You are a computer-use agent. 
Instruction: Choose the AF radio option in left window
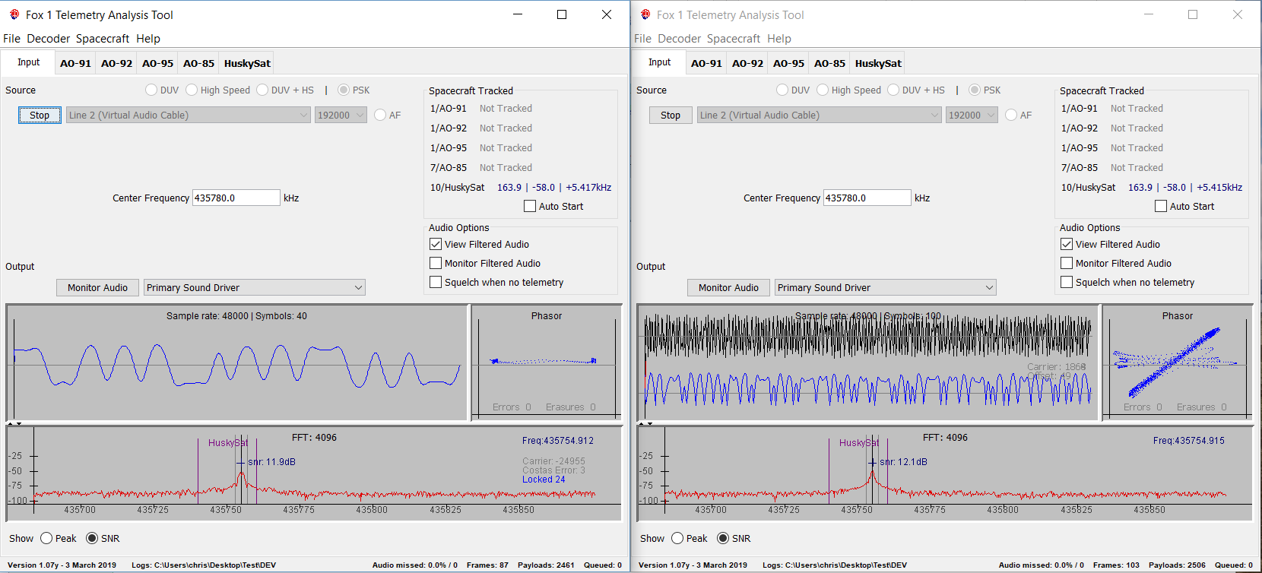(x=380, y=115)
